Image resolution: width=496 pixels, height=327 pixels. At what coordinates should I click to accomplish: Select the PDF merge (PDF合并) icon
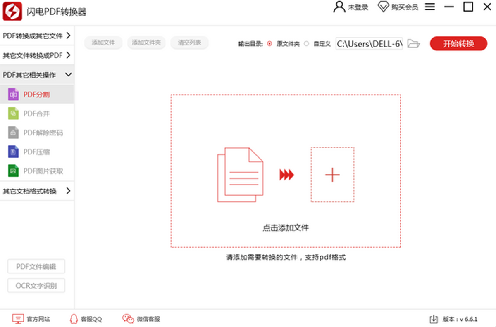point(13,114)
